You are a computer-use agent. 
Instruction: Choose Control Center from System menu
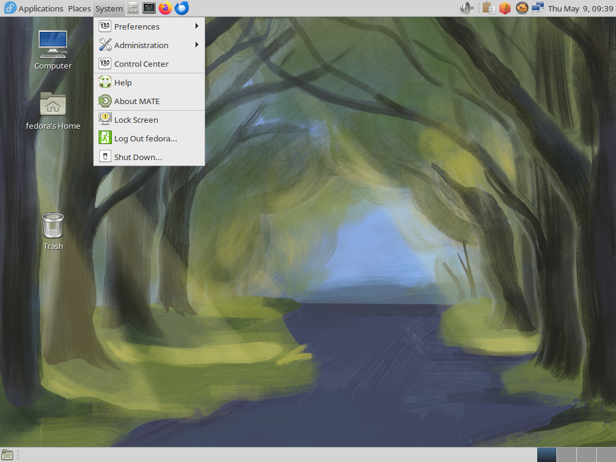click(141, 64)
